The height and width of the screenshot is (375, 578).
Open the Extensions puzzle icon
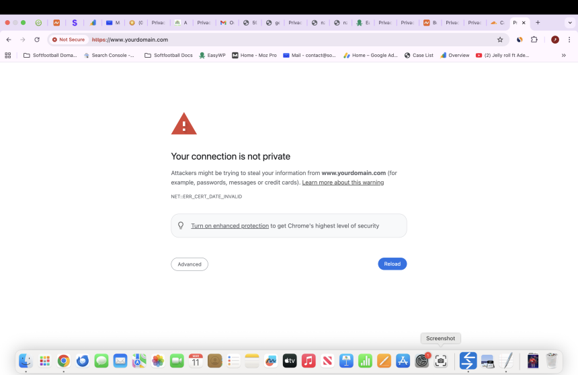[534, 40]
